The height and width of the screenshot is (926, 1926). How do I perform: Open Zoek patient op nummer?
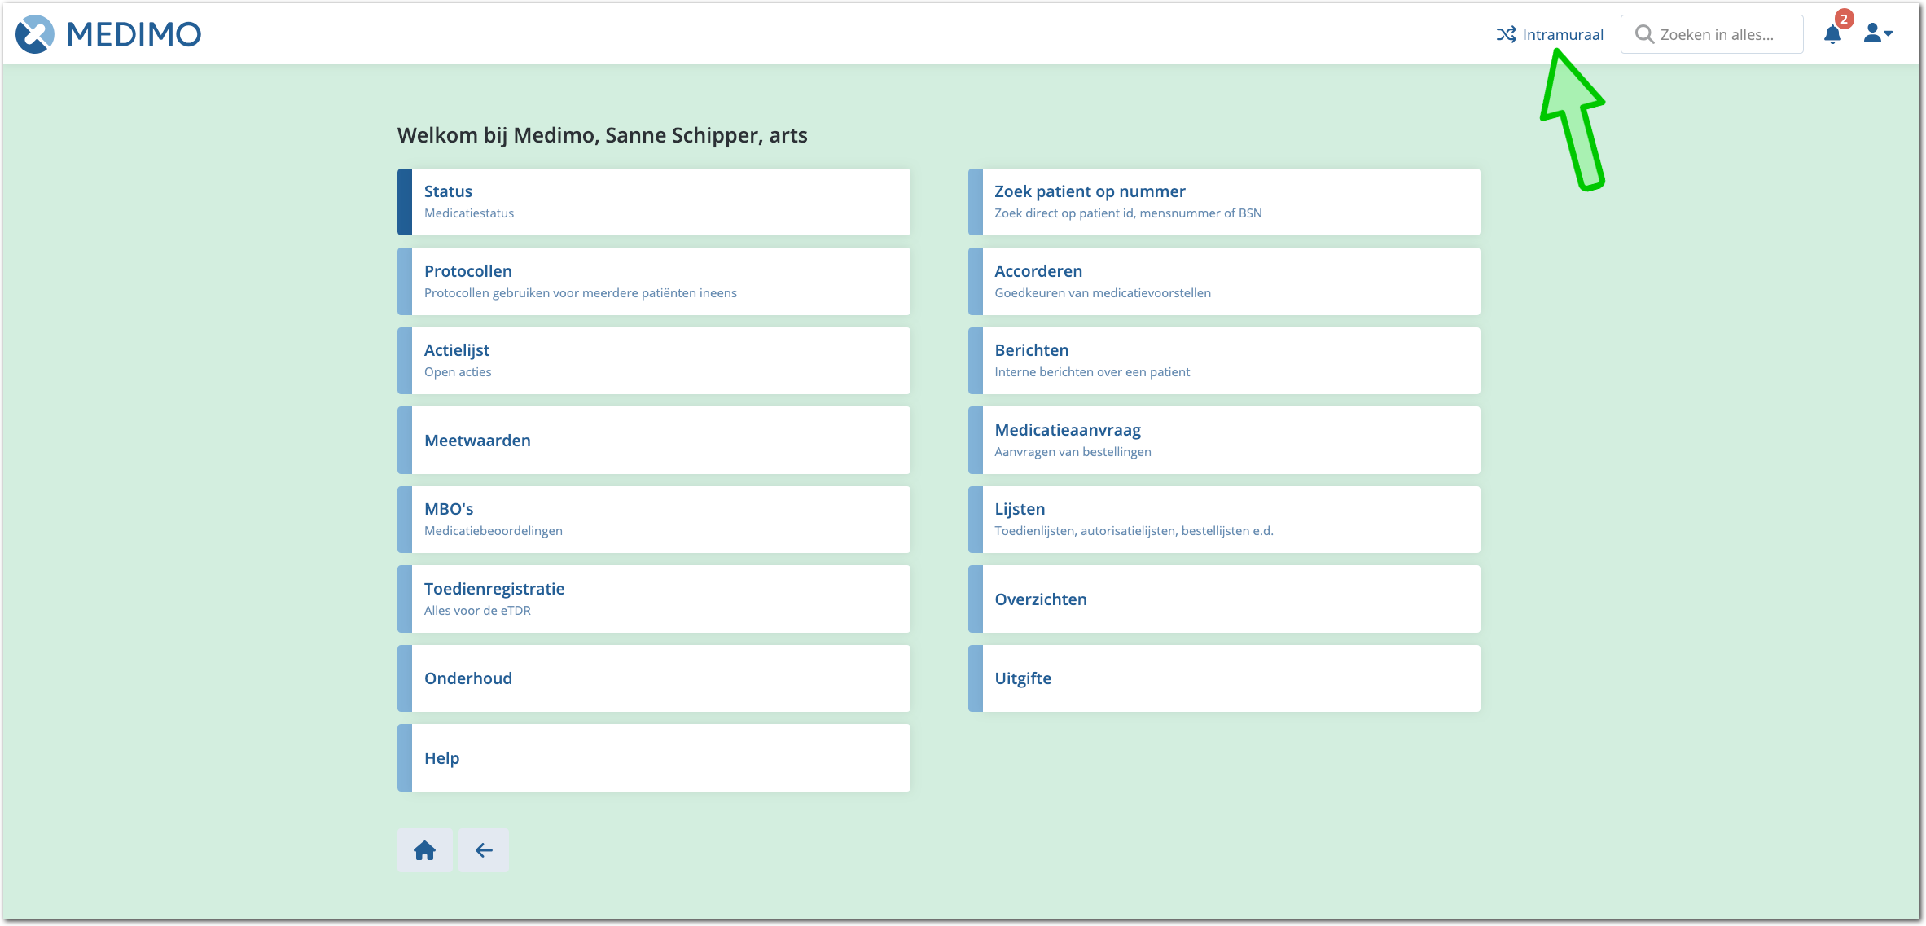click(x=1223, y=202)
